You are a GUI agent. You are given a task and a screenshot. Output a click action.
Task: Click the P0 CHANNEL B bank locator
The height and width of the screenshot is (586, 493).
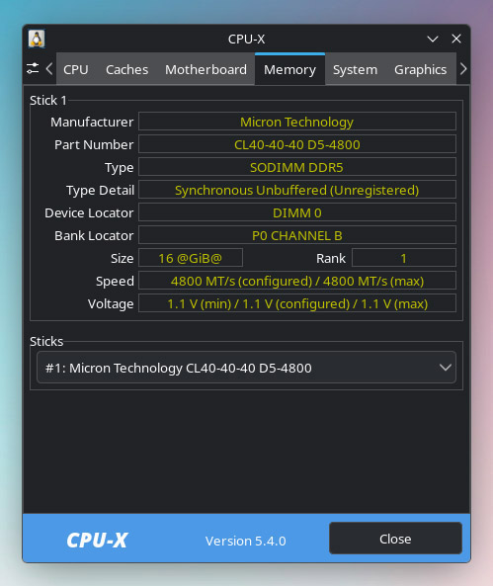[297, 236]
